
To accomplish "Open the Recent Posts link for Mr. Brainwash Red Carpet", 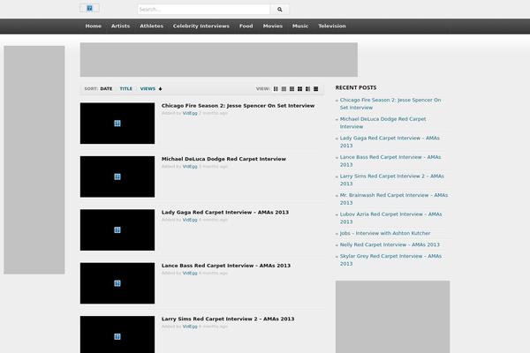I will click(x=394, y=199).
